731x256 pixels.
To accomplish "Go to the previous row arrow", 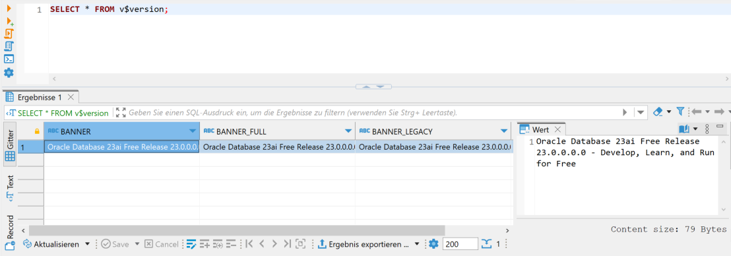I will click(x=261, y=244).
